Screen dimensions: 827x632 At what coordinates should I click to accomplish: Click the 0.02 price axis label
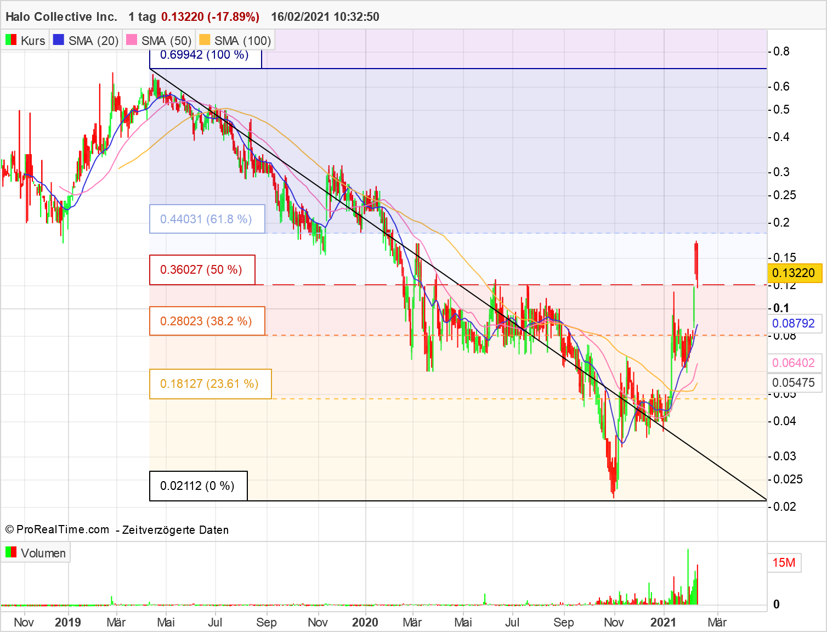pyautogui.click(x=785, y=506)
